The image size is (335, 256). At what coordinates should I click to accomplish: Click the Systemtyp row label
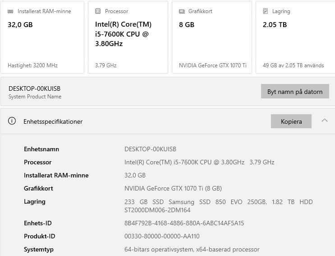(39, 249)
